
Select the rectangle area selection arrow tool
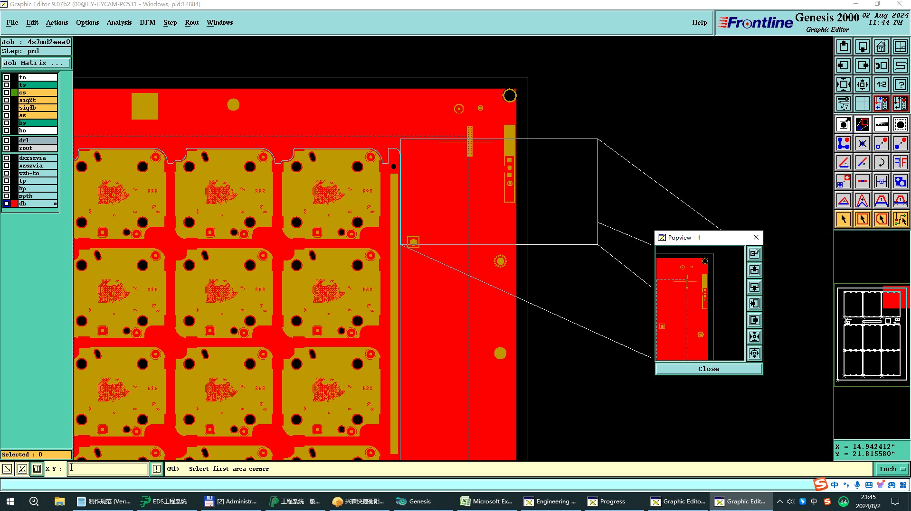[x=863, y=219]
